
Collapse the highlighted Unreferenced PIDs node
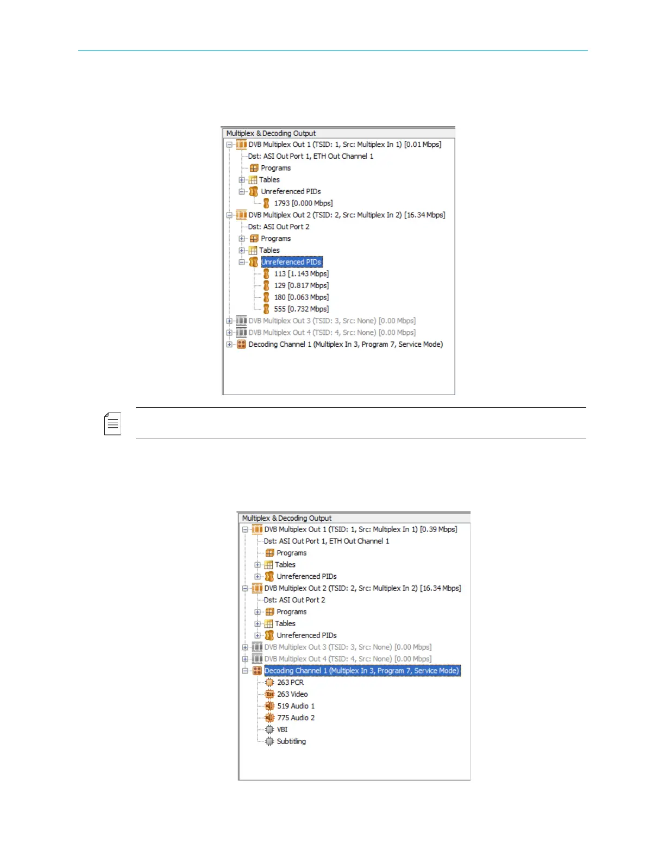pos(242,262)
